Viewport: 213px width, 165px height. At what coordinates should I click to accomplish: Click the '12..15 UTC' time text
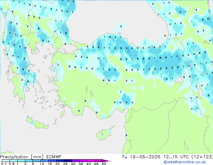pyautogui.click(x=176, y=157)
